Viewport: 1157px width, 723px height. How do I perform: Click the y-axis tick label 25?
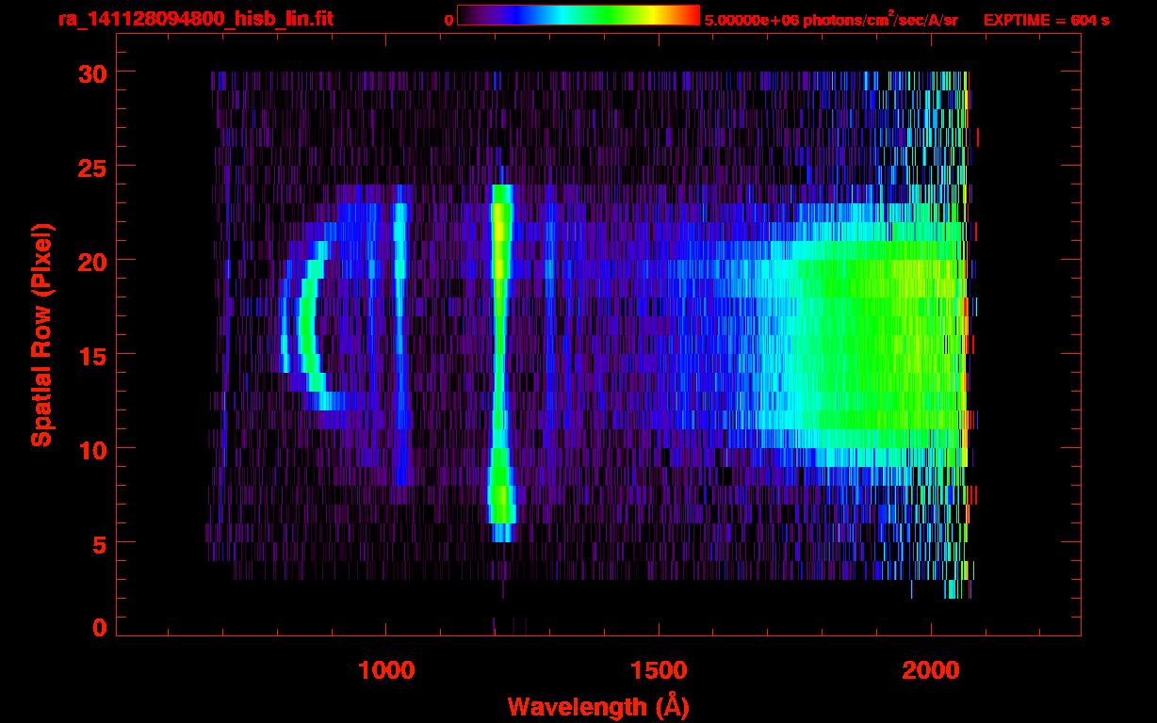pos(92,167)
